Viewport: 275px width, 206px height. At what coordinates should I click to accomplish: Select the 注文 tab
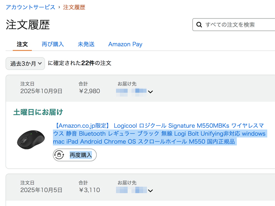[x=22, y=44]
